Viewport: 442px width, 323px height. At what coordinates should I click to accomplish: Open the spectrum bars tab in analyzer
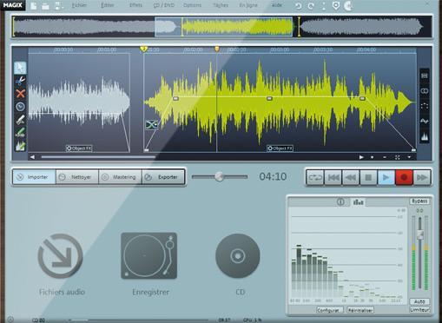pyautogui.click(x=359, y=202)
